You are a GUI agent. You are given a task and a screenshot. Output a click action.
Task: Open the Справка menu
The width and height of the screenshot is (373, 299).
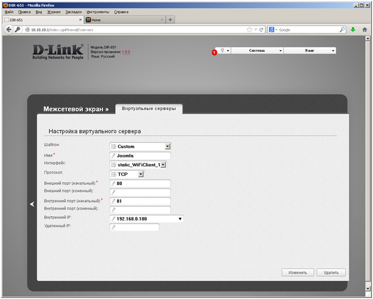[121, 12]
